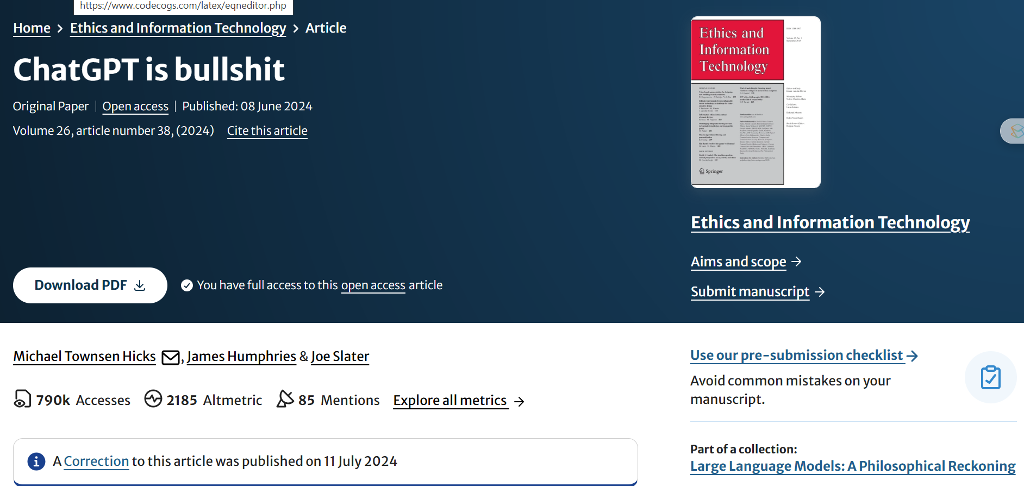Open the Correction notice link

[x=96, y=462]
